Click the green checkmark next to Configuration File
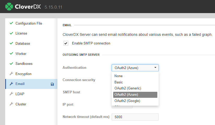The image size is (215, 125). pos(11,23)
